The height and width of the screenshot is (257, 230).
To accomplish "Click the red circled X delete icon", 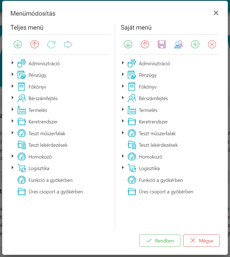I will pos(212,44).
